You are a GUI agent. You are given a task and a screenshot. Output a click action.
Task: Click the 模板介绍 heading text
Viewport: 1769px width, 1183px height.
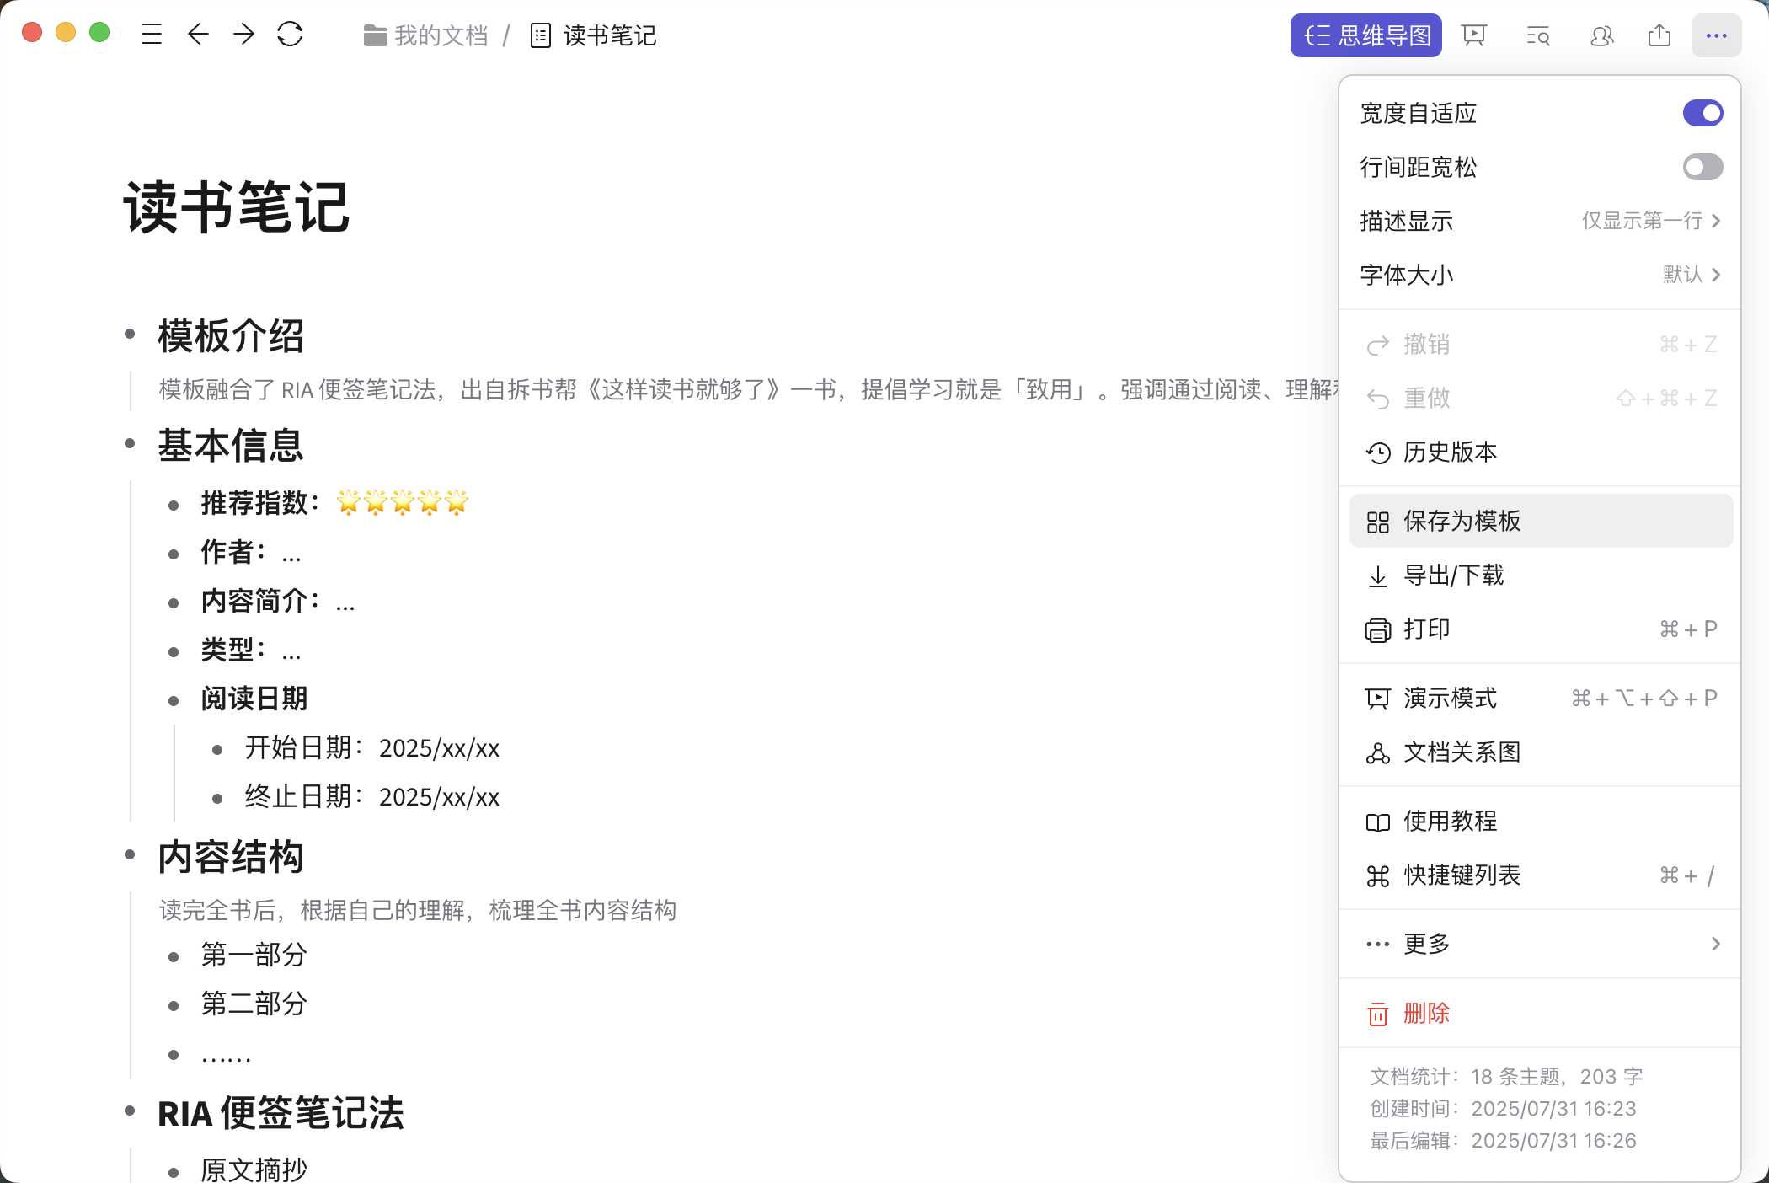231,336
